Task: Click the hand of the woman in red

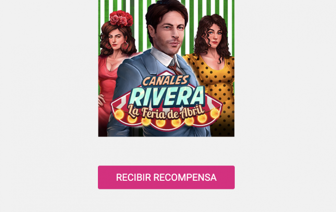Action: (102, 100)
